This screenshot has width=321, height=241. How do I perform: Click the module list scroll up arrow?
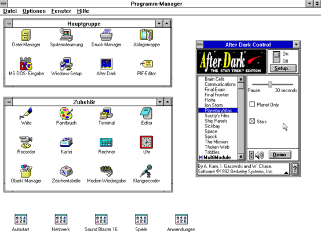tap(241, 79)
